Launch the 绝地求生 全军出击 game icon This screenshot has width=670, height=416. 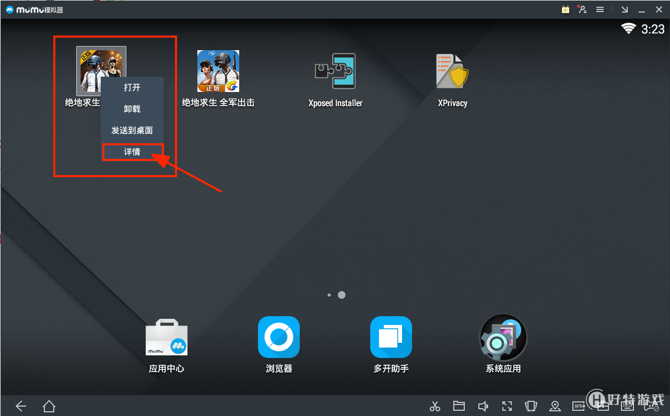click(x=218, y=71)
